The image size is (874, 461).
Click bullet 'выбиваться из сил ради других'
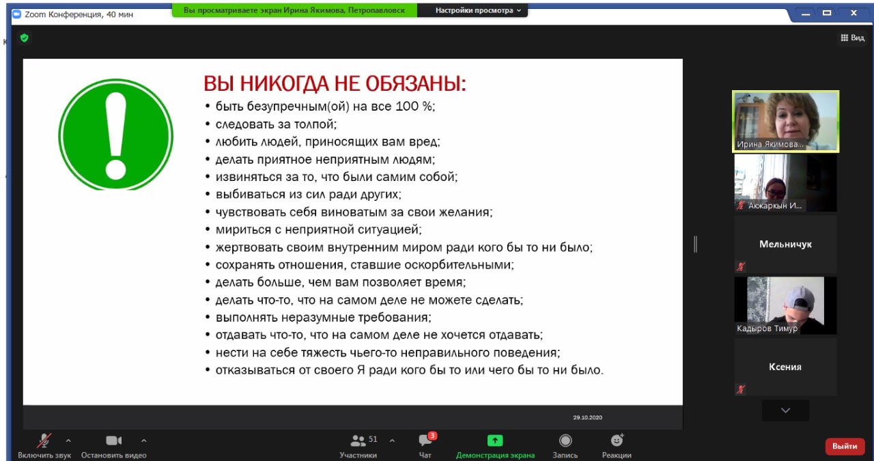coord(308,195)
